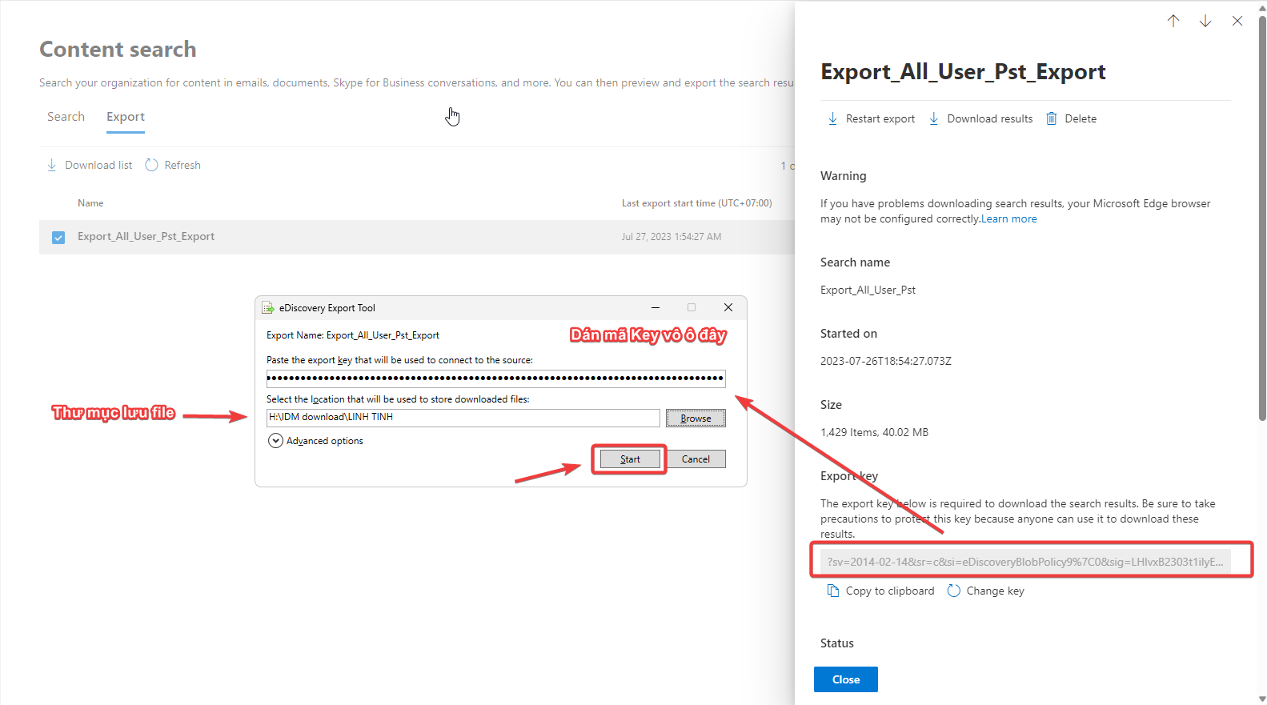Click the download location path field
The height and width of the screenshot is (705, 1267).
point(463,418)
